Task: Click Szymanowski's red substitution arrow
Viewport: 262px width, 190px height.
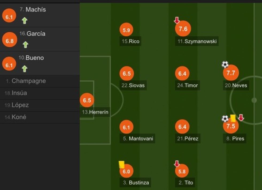Action: (x=176, y=20)
